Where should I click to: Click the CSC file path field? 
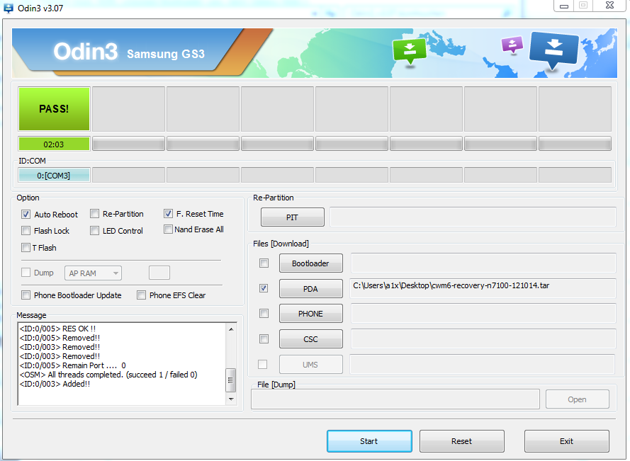pyautogui.click(x=483, y=339)
